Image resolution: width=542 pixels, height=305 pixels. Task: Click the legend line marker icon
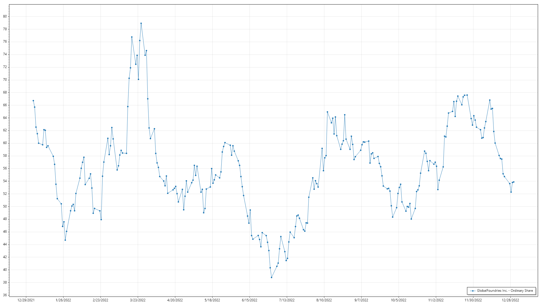[x=473, y=291]
